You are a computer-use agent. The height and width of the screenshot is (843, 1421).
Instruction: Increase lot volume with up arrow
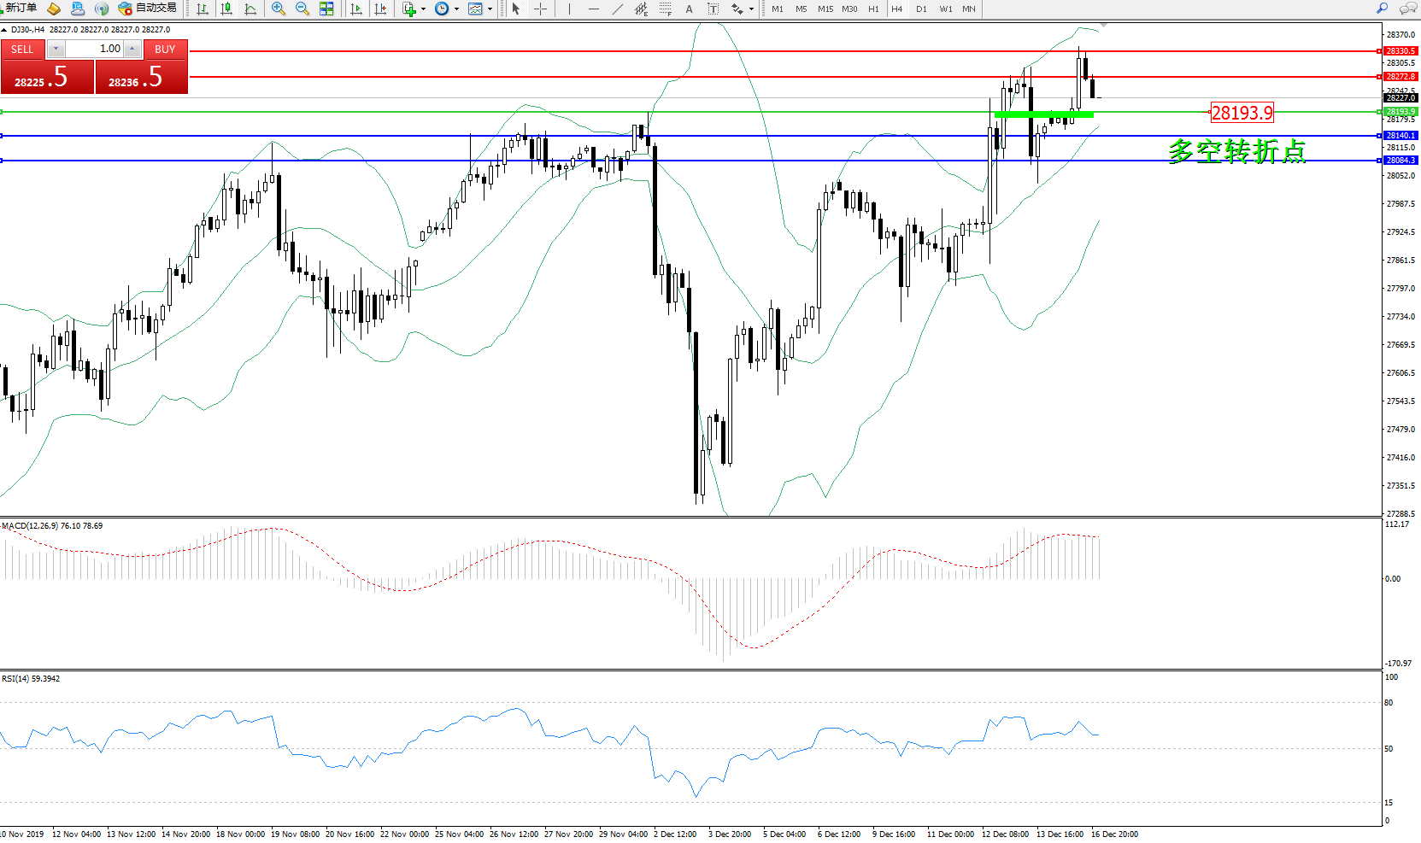(x=132, y=50)
